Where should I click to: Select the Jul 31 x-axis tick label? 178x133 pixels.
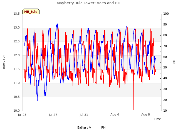[84, 115]
